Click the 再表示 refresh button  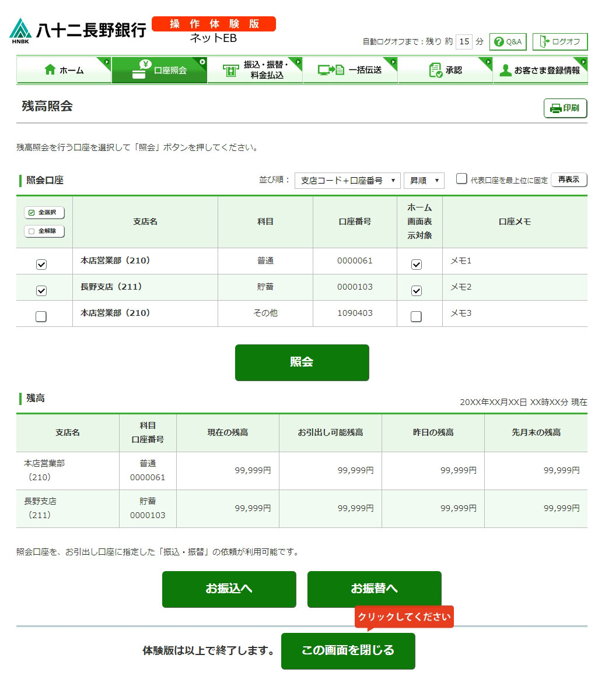click(568, 179)
